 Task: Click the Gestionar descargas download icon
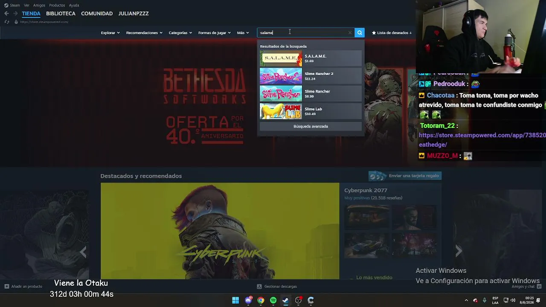click(259, 287)
